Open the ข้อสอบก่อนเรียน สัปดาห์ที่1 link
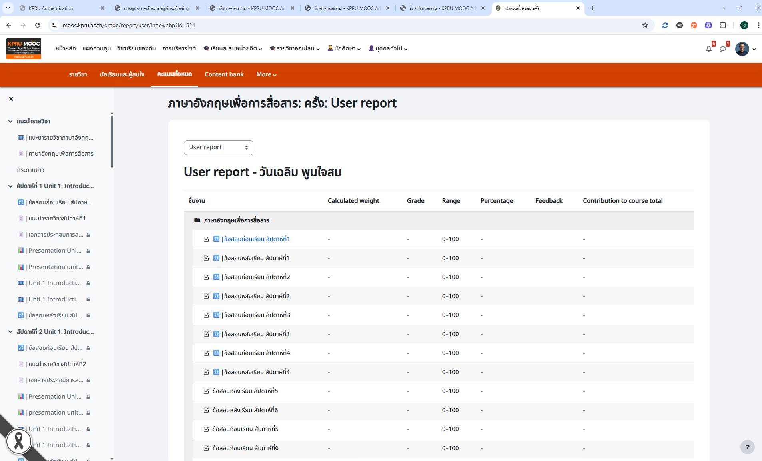Viewport: 762px width, 461px height. [257, 239]
